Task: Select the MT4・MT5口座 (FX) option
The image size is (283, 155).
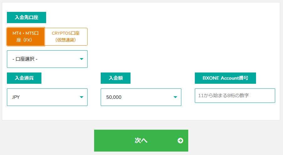Action: 26,37
